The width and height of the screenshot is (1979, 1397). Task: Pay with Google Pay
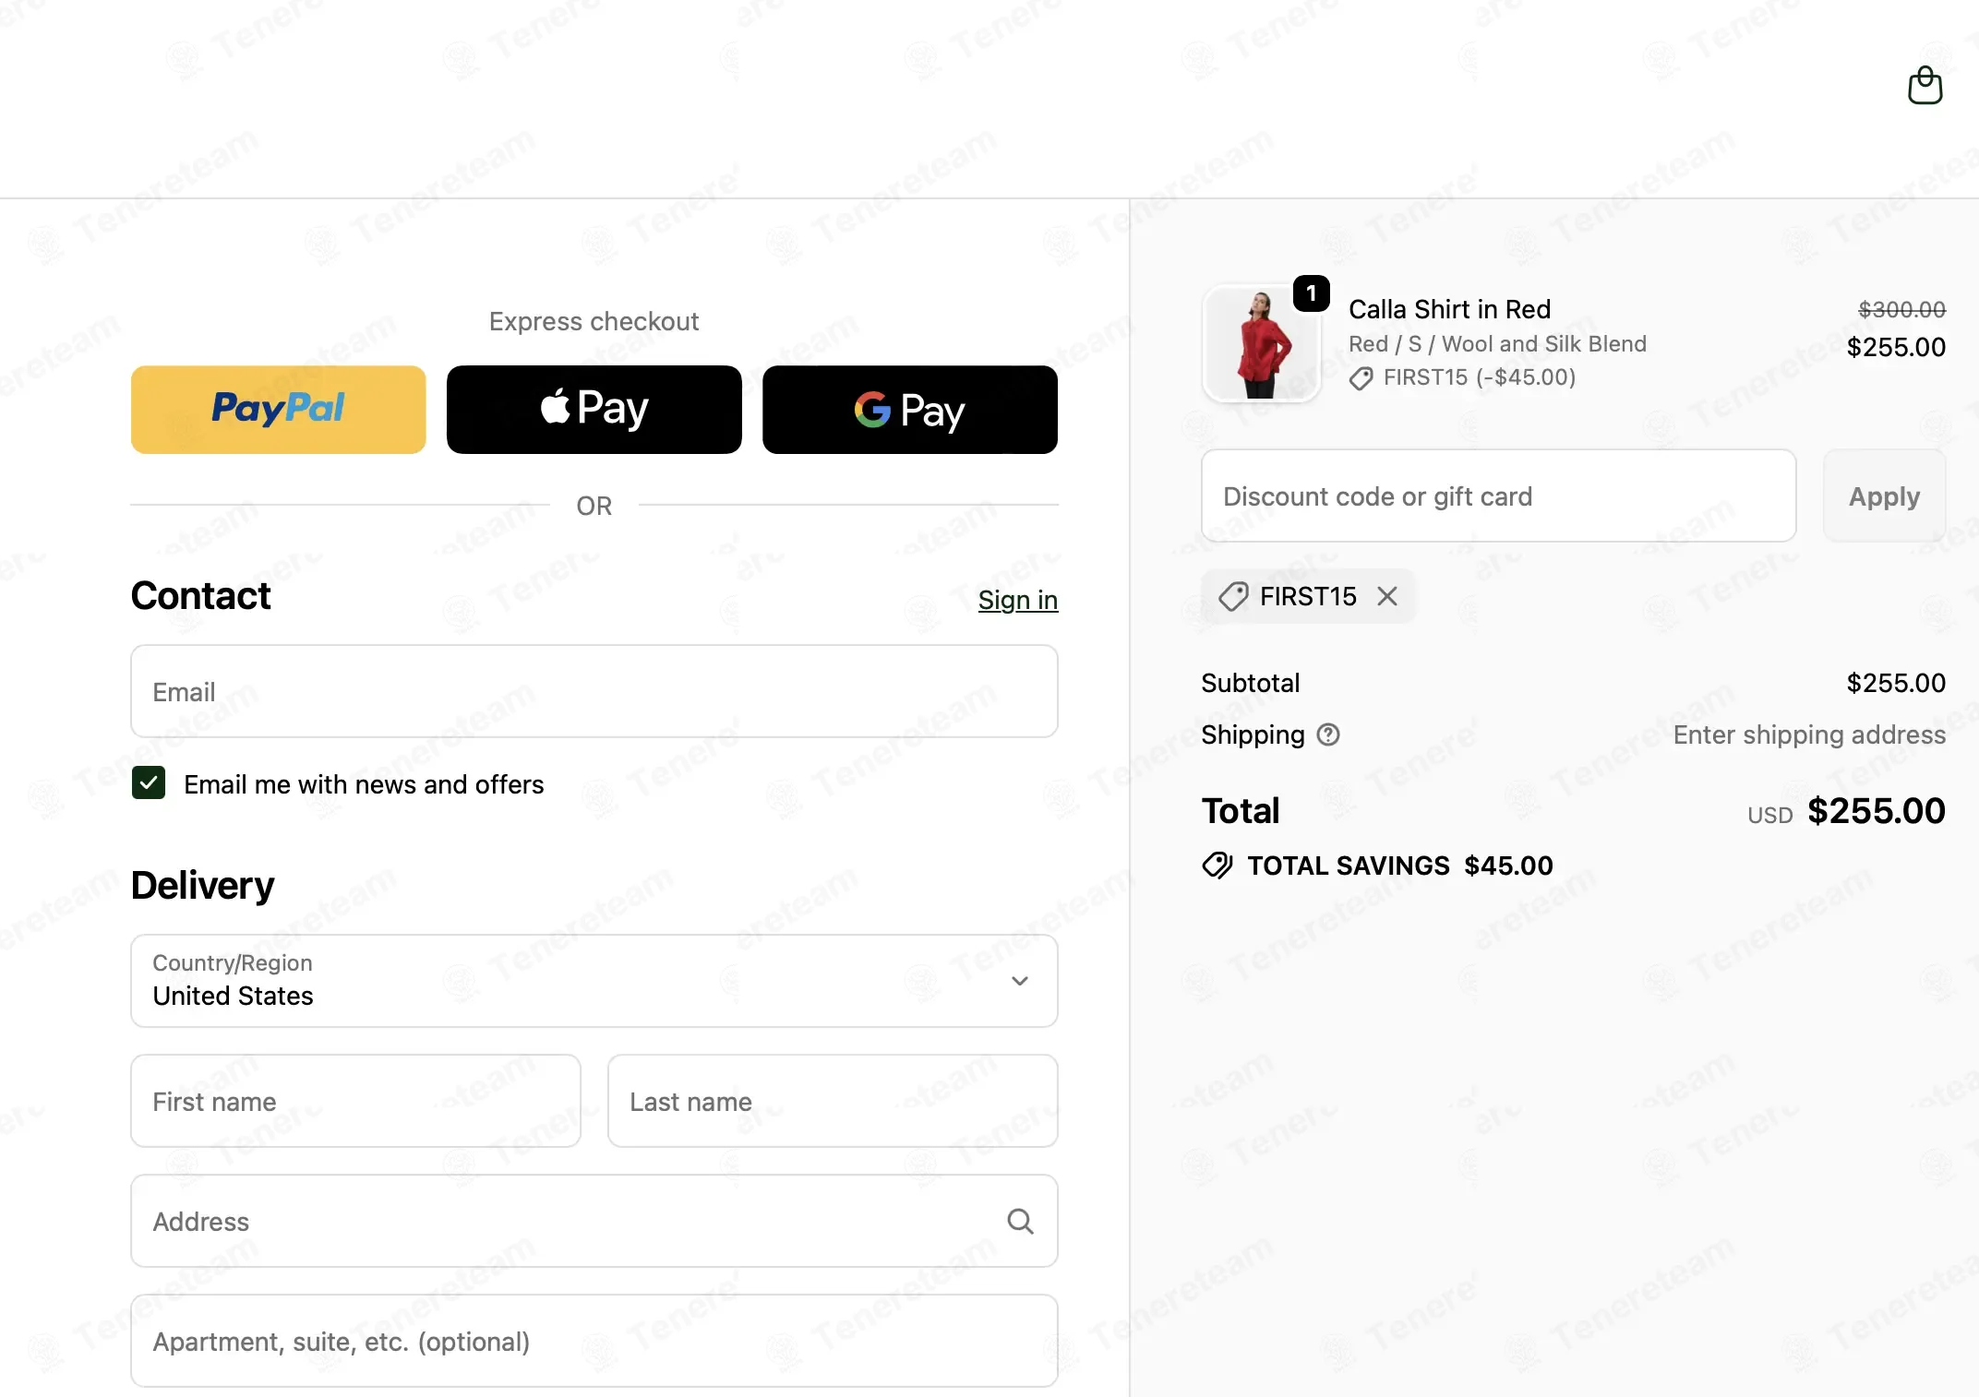click(909, 410)
